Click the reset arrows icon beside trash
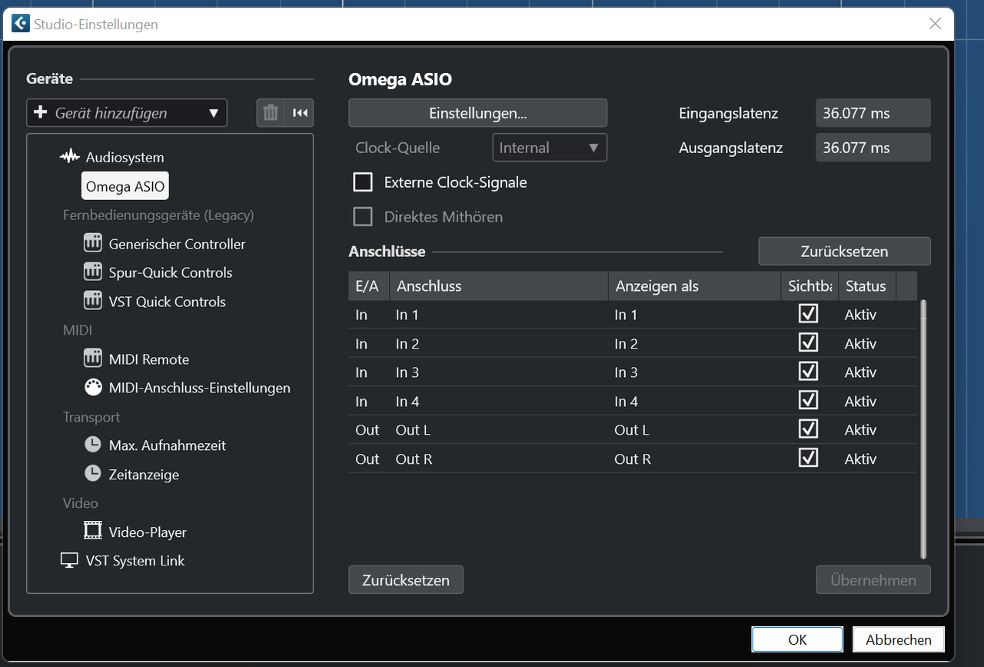The height and width of the screenshot is (667, 984). [x=300, y=113]
